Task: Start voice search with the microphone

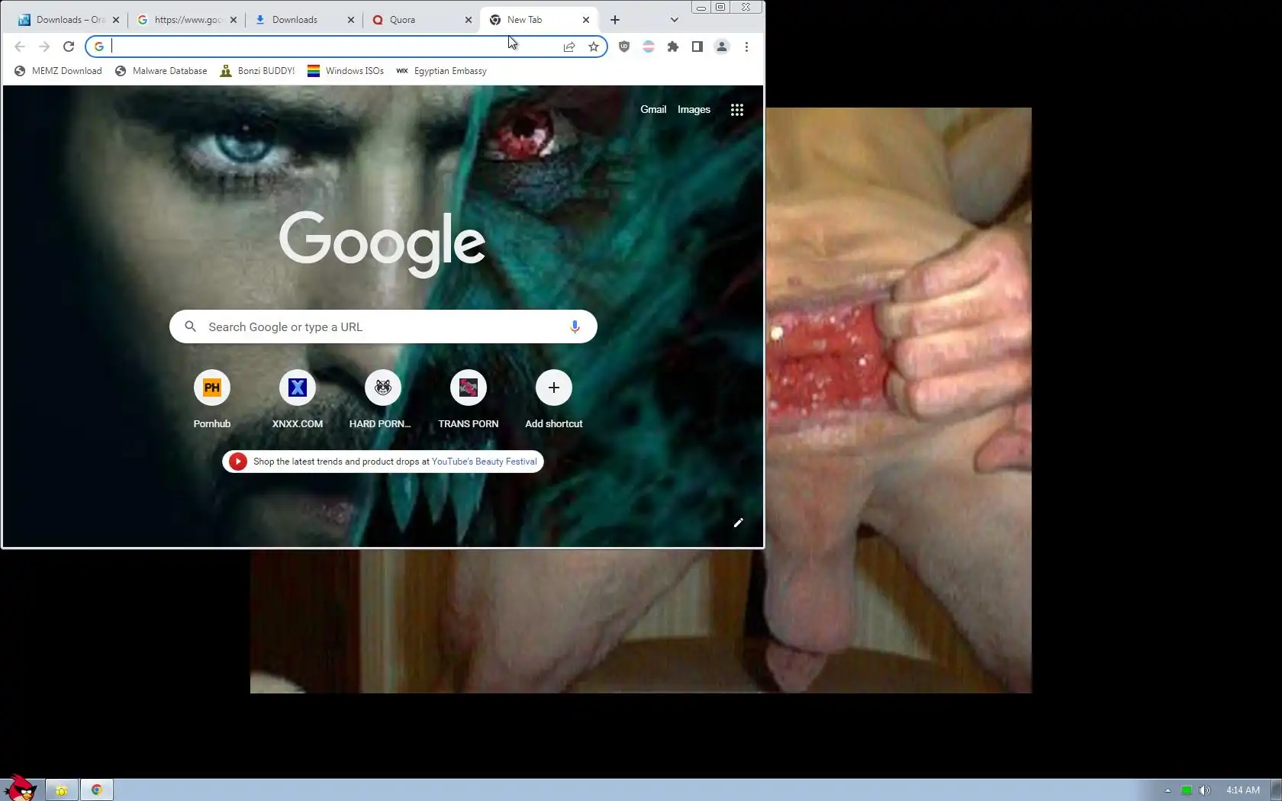Action: [575, 327]
